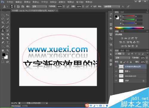Open the 文字(Y) menu
The width and height of the screenshot is (149, 108).
coord(44,2)
